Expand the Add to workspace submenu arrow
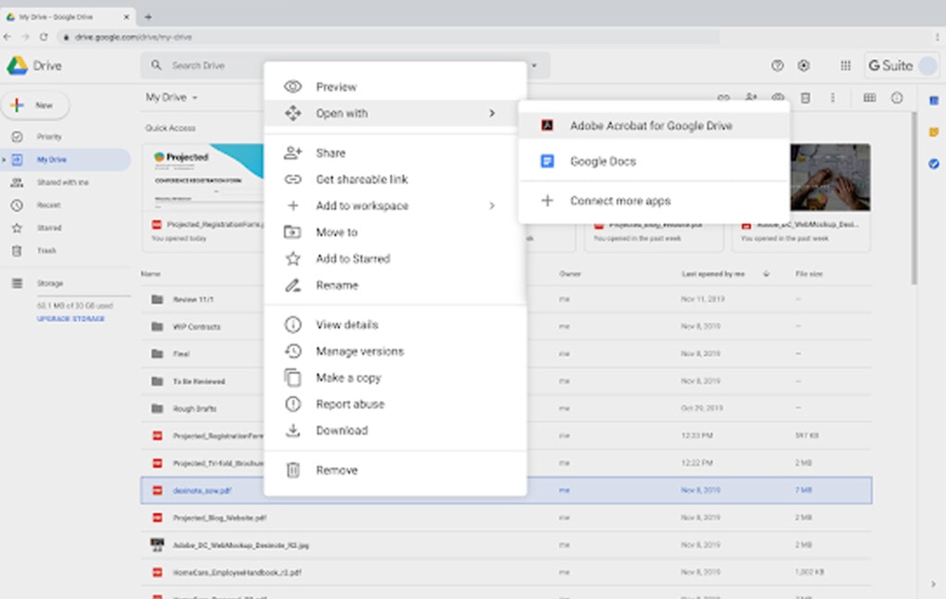Image resolution: width=946 pixels, height=599 pixels. 492,206
